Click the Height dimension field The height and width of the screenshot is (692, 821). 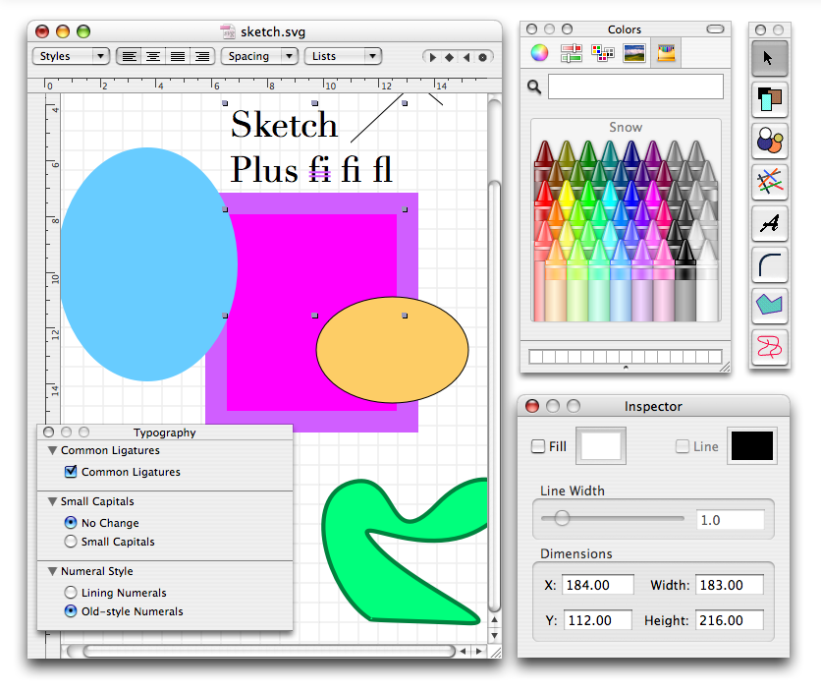[x=730, y=620]
